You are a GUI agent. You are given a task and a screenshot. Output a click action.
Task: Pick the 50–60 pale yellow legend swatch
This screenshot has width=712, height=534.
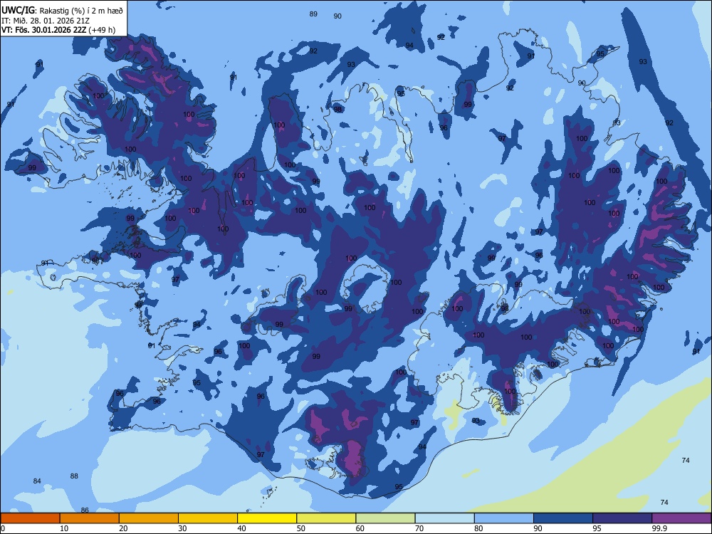click(x=326, y=518)
